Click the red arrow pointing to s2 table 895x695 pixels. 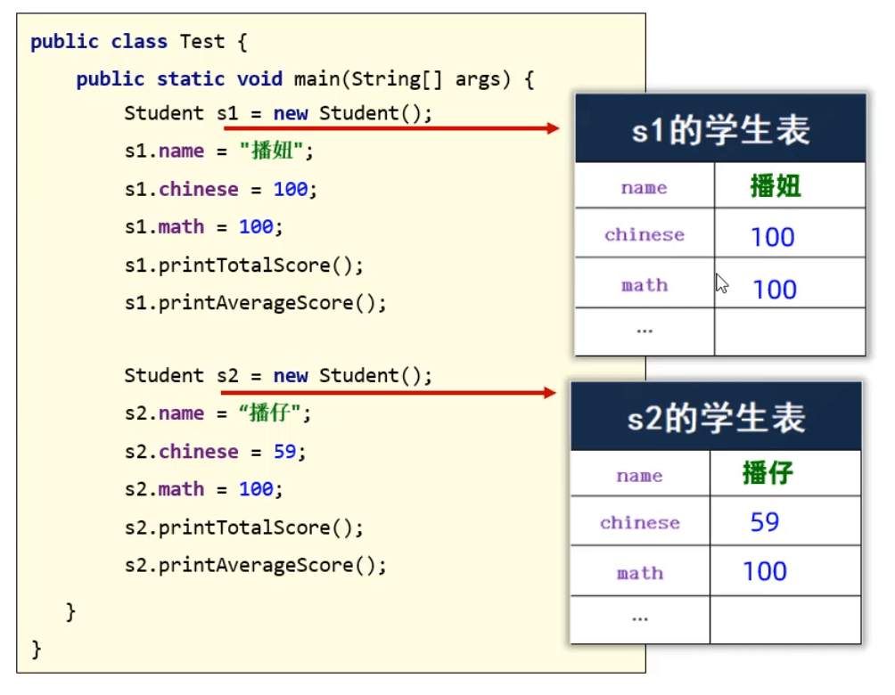coord(389,393)
